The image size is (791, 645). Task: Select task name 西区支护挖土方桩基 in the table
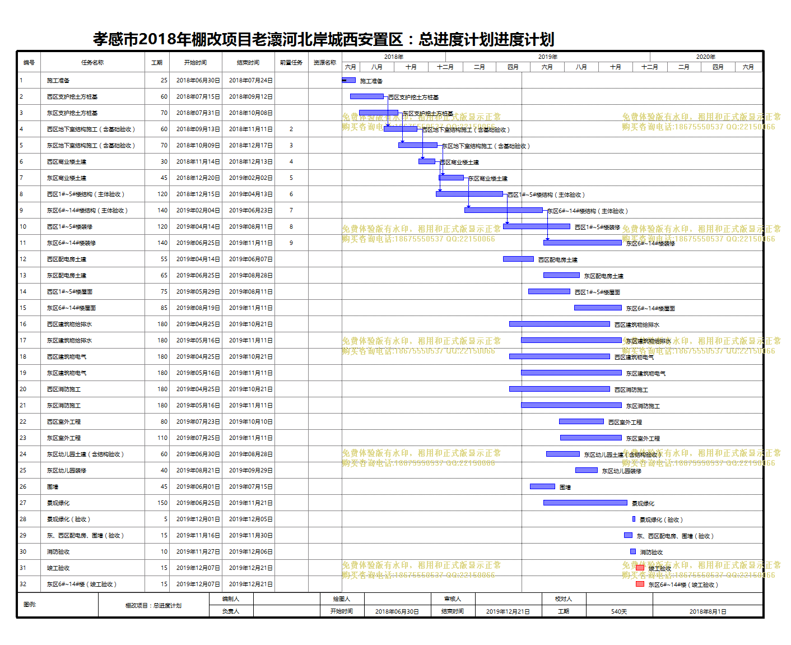(72, 97)
